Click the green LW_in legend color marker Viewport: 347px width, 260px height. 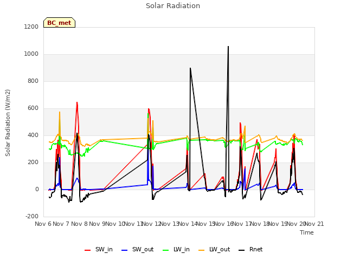click(166, 250)
